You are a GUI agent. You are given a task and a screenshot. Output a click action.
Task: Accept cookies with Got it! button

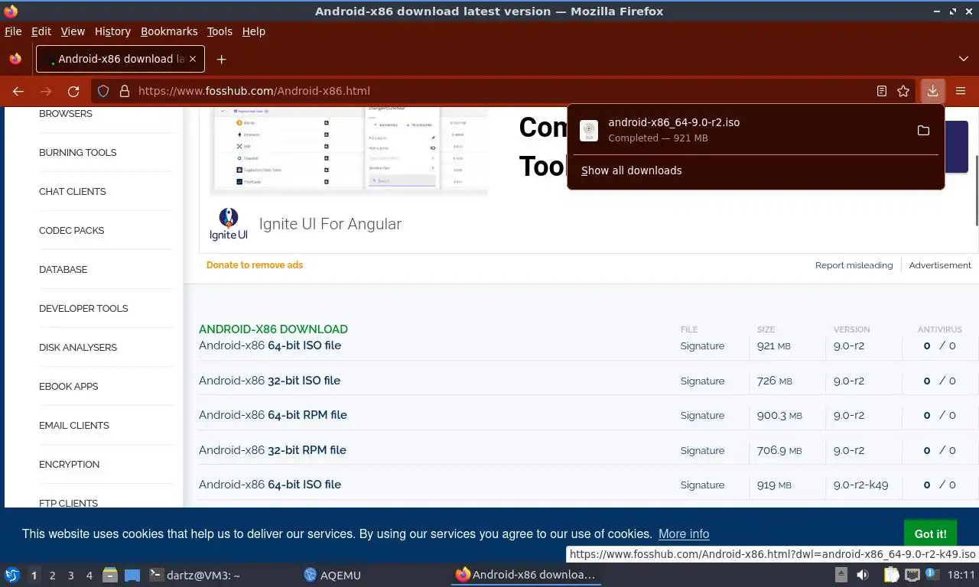click(x=931, y=533)
